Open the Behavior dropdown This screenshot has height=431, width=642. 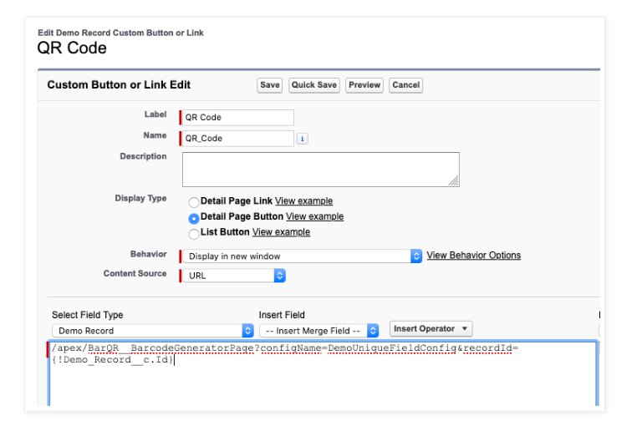302,256
